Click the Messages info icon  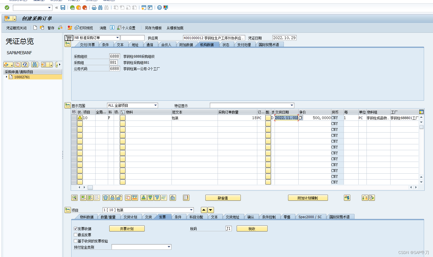coord(112,27)
